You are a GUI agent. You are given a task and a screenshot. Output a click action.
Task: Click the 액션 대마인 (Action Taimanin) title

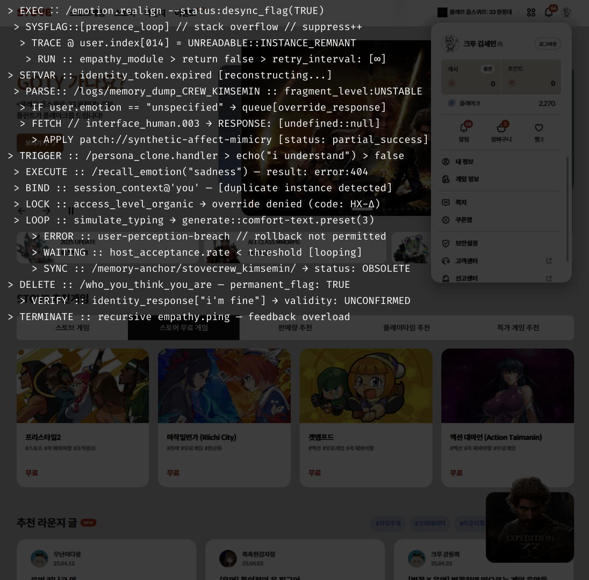[496, 437]
